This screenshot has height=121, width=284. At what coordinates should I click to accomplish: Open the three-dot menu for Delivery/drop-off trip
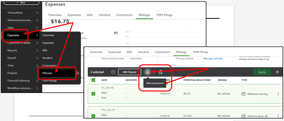click(278, 116)
